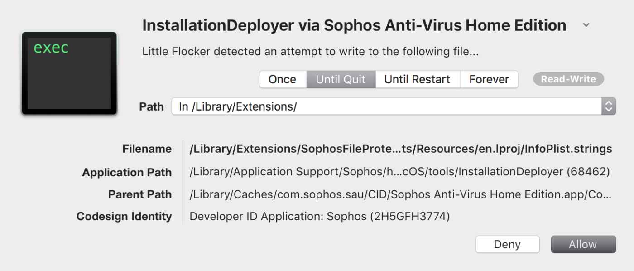The height and width of the screenshot is (271, 634).
Task: Deny the write attempt
Action: 507,244
